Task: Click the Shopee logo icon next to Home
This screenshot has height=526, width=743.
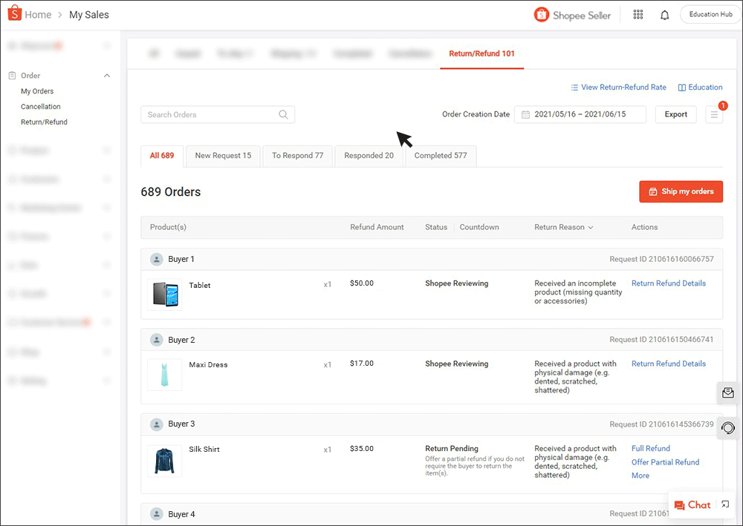Action: tap(15, 14)
